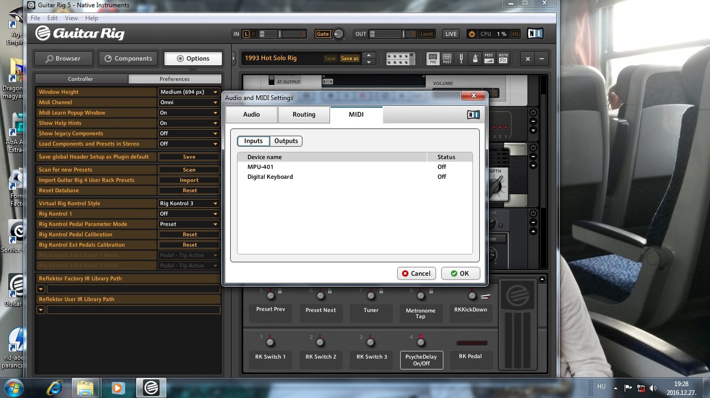The image size is (710, 398).
Task: Collapse rack with the minus icon
Action: tap(541, 59)
